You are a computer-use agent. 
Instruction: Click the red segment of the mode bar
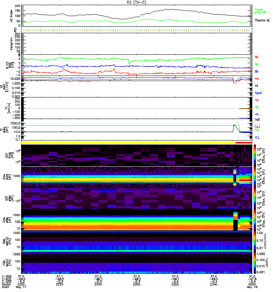[x=244, y=143]
